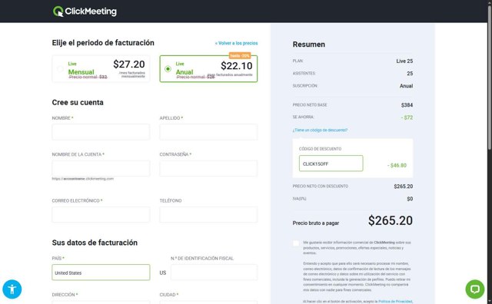The height and width of the screenshot is (304, 492).
Task: Open the Política de Privacidad link
Action: click(395, 301)
